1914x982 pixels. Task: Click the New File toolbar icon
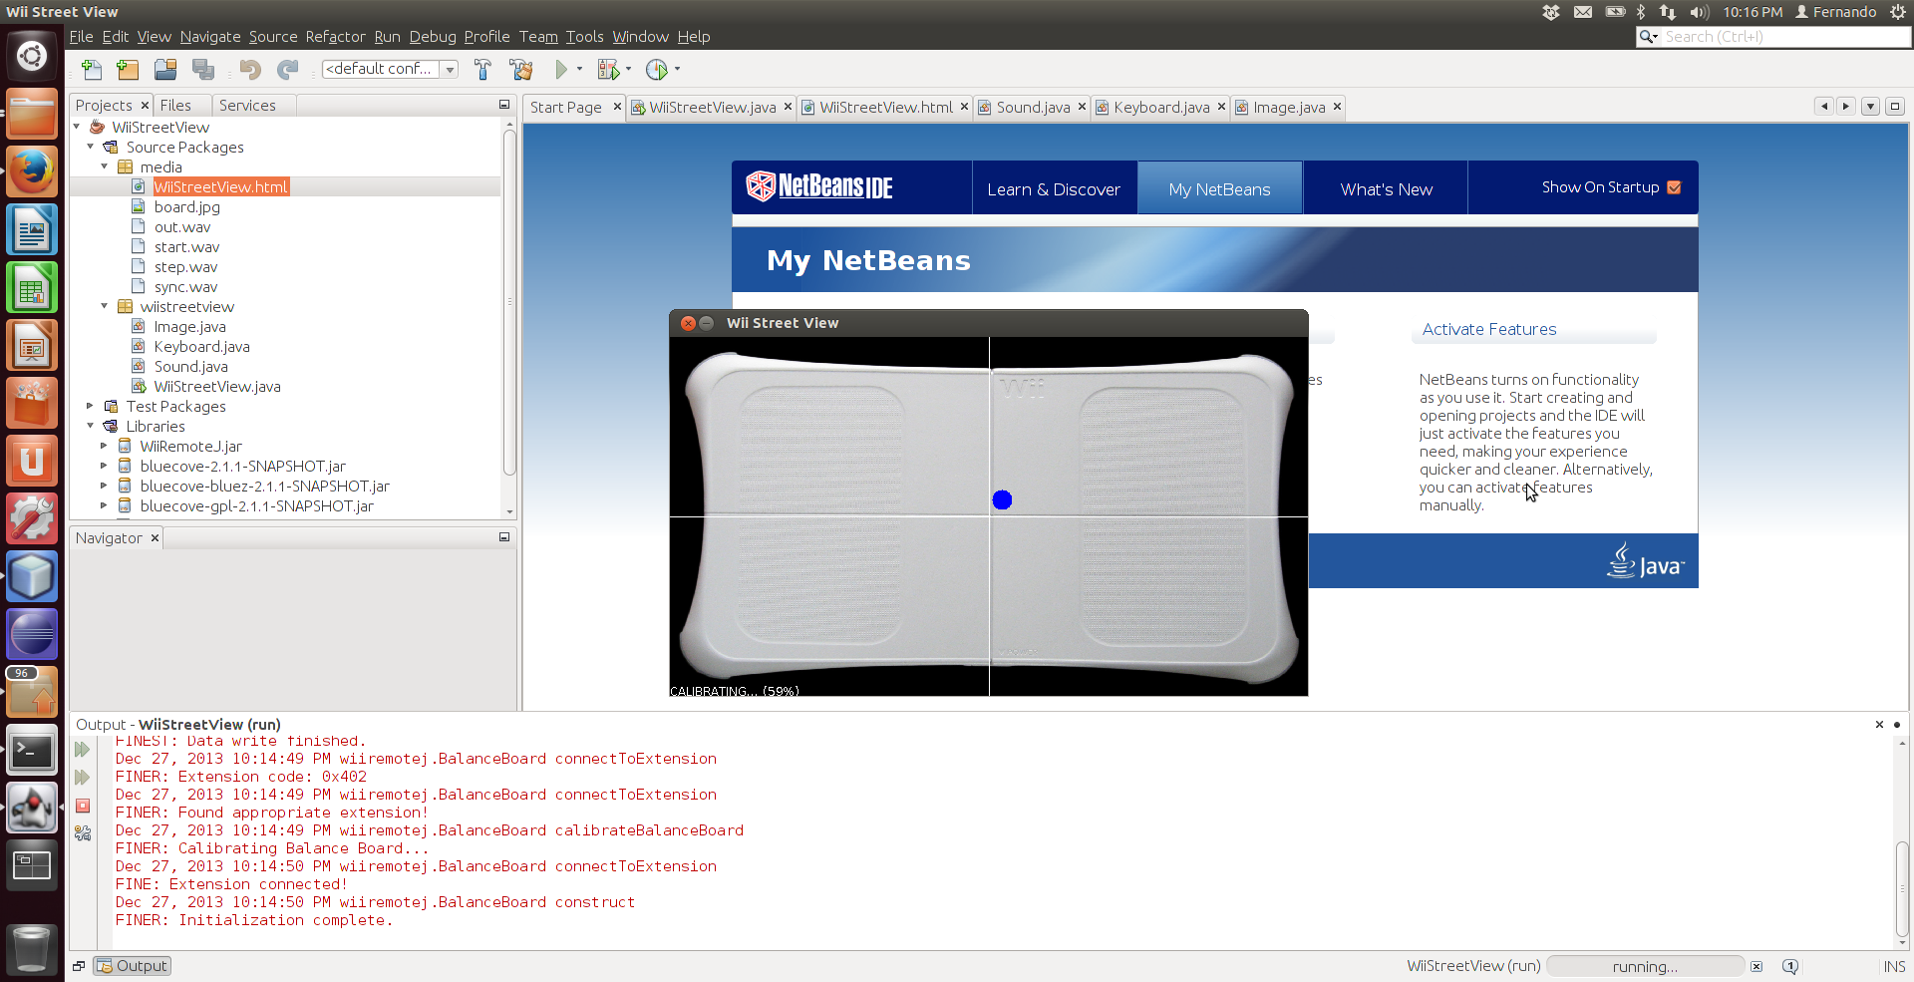pyautogui.click(x=92, y=69)
